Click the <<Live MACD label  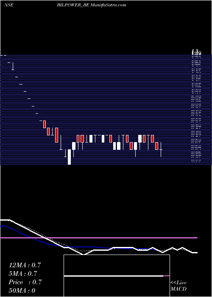click(179, 286)
